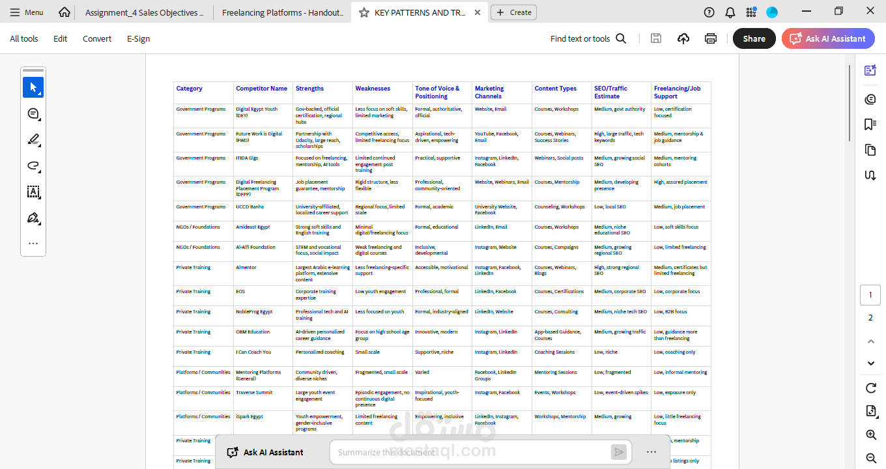
Task: Click the vertical document scrollbar
Action: coord(849,102)
